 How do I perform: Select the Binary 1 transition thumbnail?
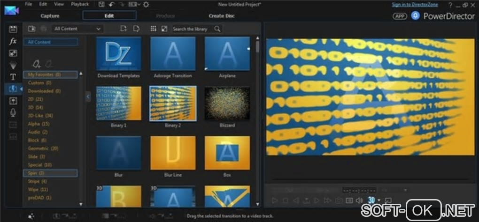coord(118,104)
